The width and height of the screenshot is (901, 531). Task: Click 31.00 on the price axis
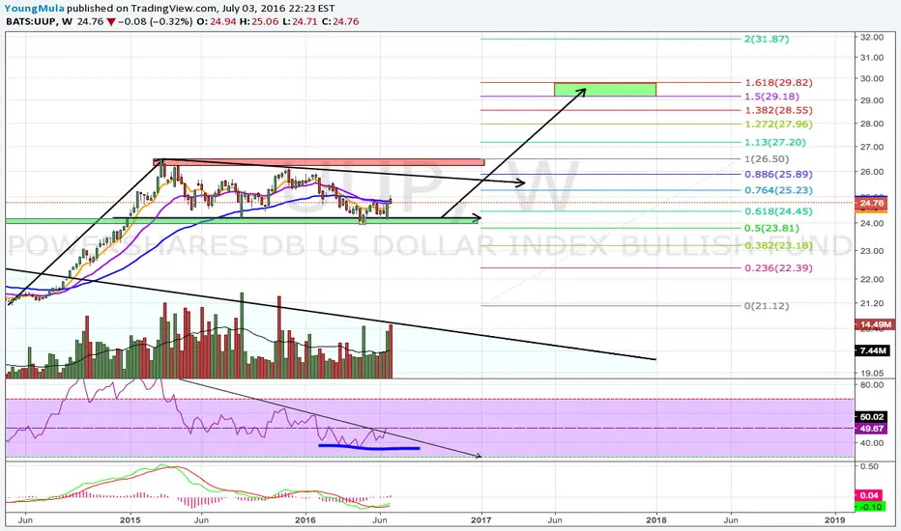point(872,57)
